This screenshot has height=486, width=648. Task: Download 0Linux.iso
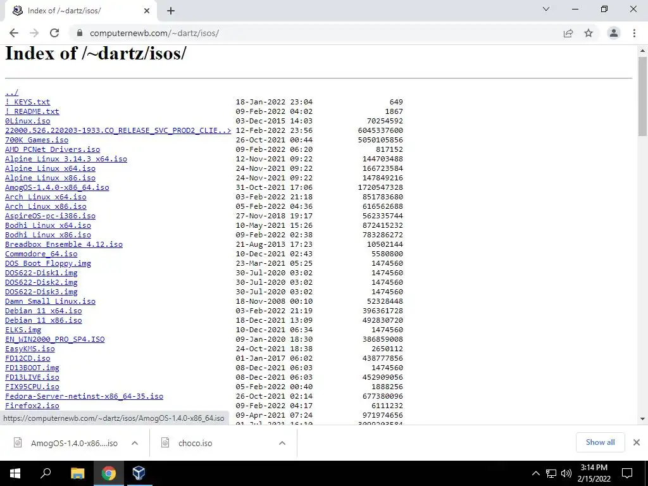click(28, 121)
